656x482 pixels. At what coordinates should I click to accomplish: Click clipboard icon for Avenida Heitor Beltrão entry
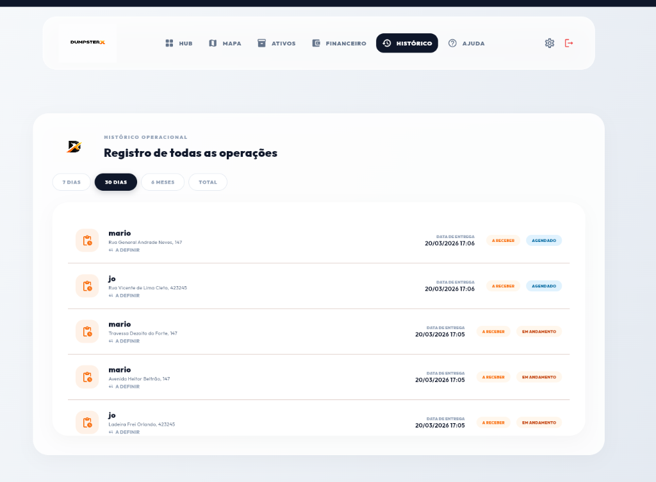click(x=87, y=377)
